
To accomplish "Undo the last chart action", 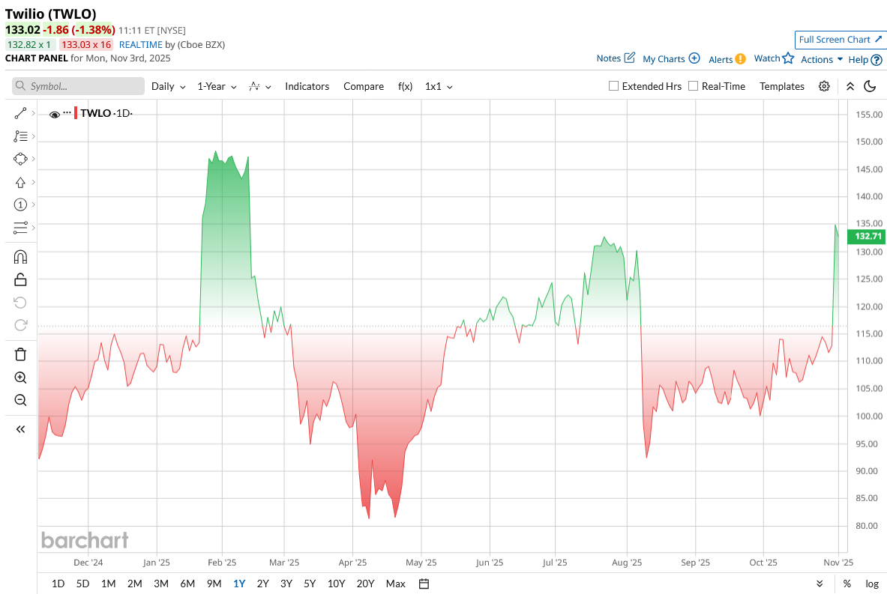I will (x=20, y=303).
